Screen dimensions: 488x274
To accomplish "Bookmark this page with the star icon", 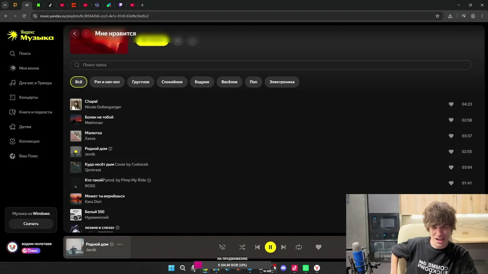I will coord(437,16).
